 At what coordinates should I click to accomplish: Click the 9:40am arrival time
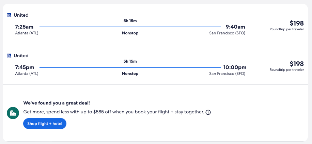point(235,27)
